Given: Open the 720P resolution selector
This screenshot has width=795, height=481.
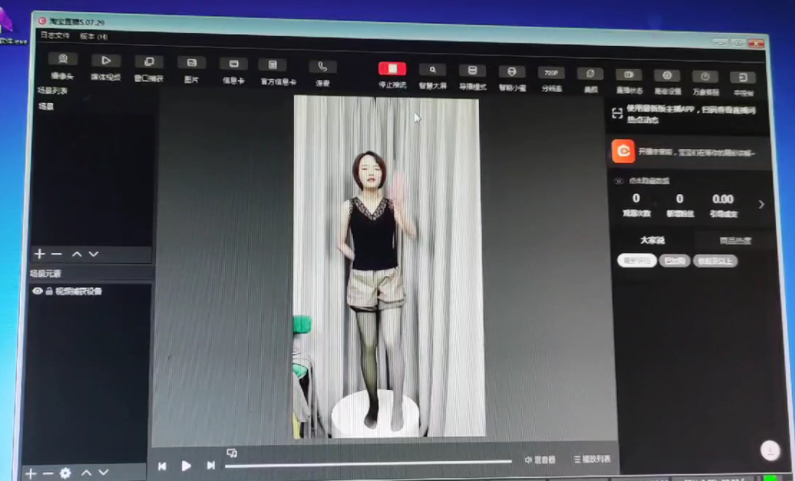Looking at the screenshot, I should tap(551, 73).
